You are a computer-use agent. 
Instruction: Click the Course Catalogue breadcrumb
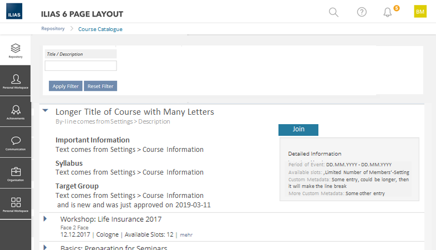coord(100,29)
